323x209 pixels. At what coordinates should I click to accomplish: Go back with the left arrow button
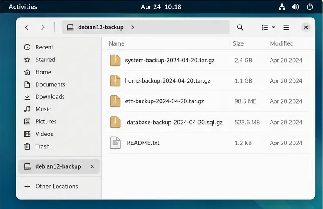pyautogui.click(x=27, y=27)
